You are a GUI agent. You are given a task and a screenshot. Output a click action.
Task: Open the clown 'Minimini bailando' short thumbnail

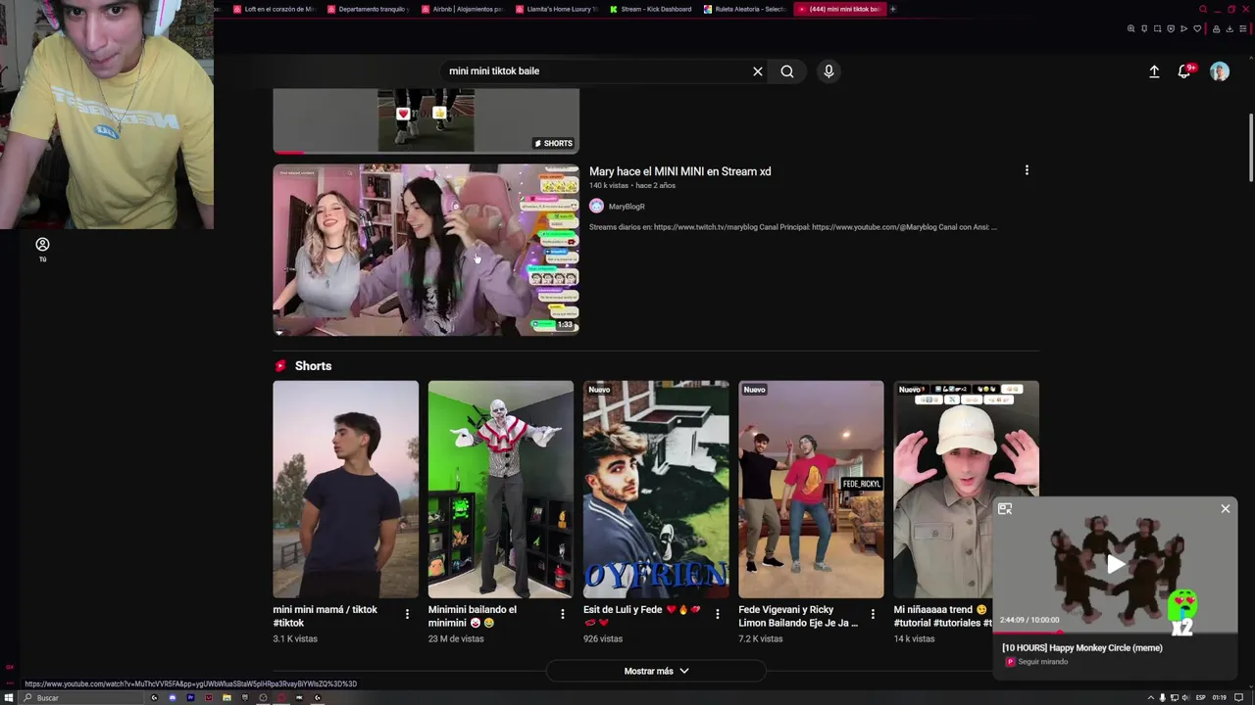pos(500,489)
